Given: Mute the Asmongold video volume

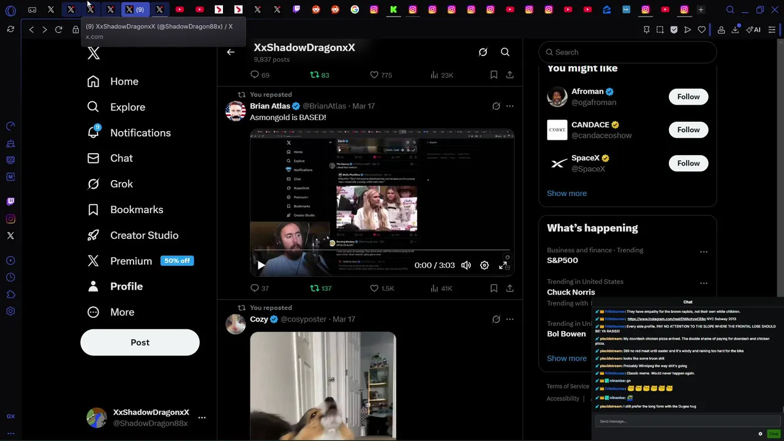Looking at the screenshot, I should click(466, 265).
